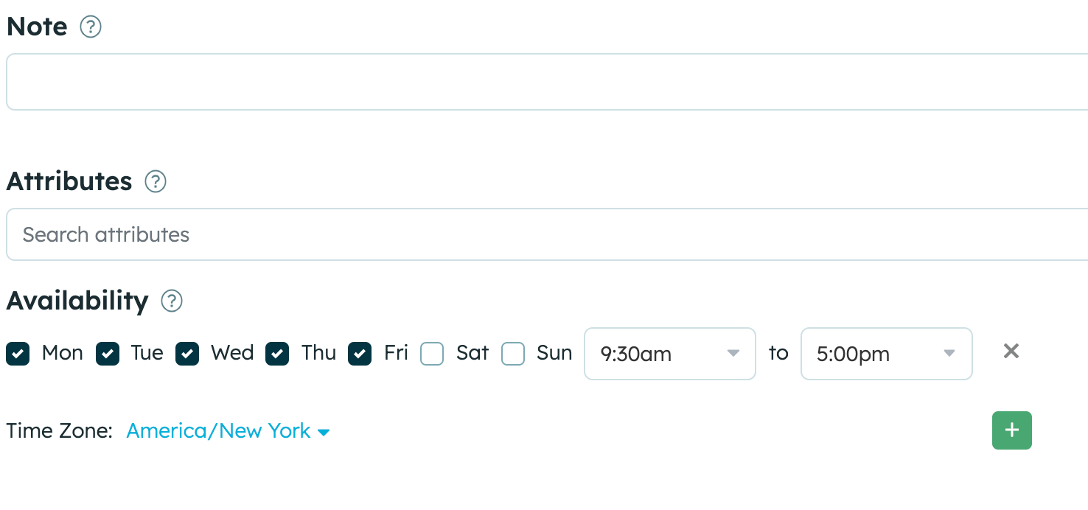Click into the Note text field
The image size is (1088, 510).
click(545, 82)
